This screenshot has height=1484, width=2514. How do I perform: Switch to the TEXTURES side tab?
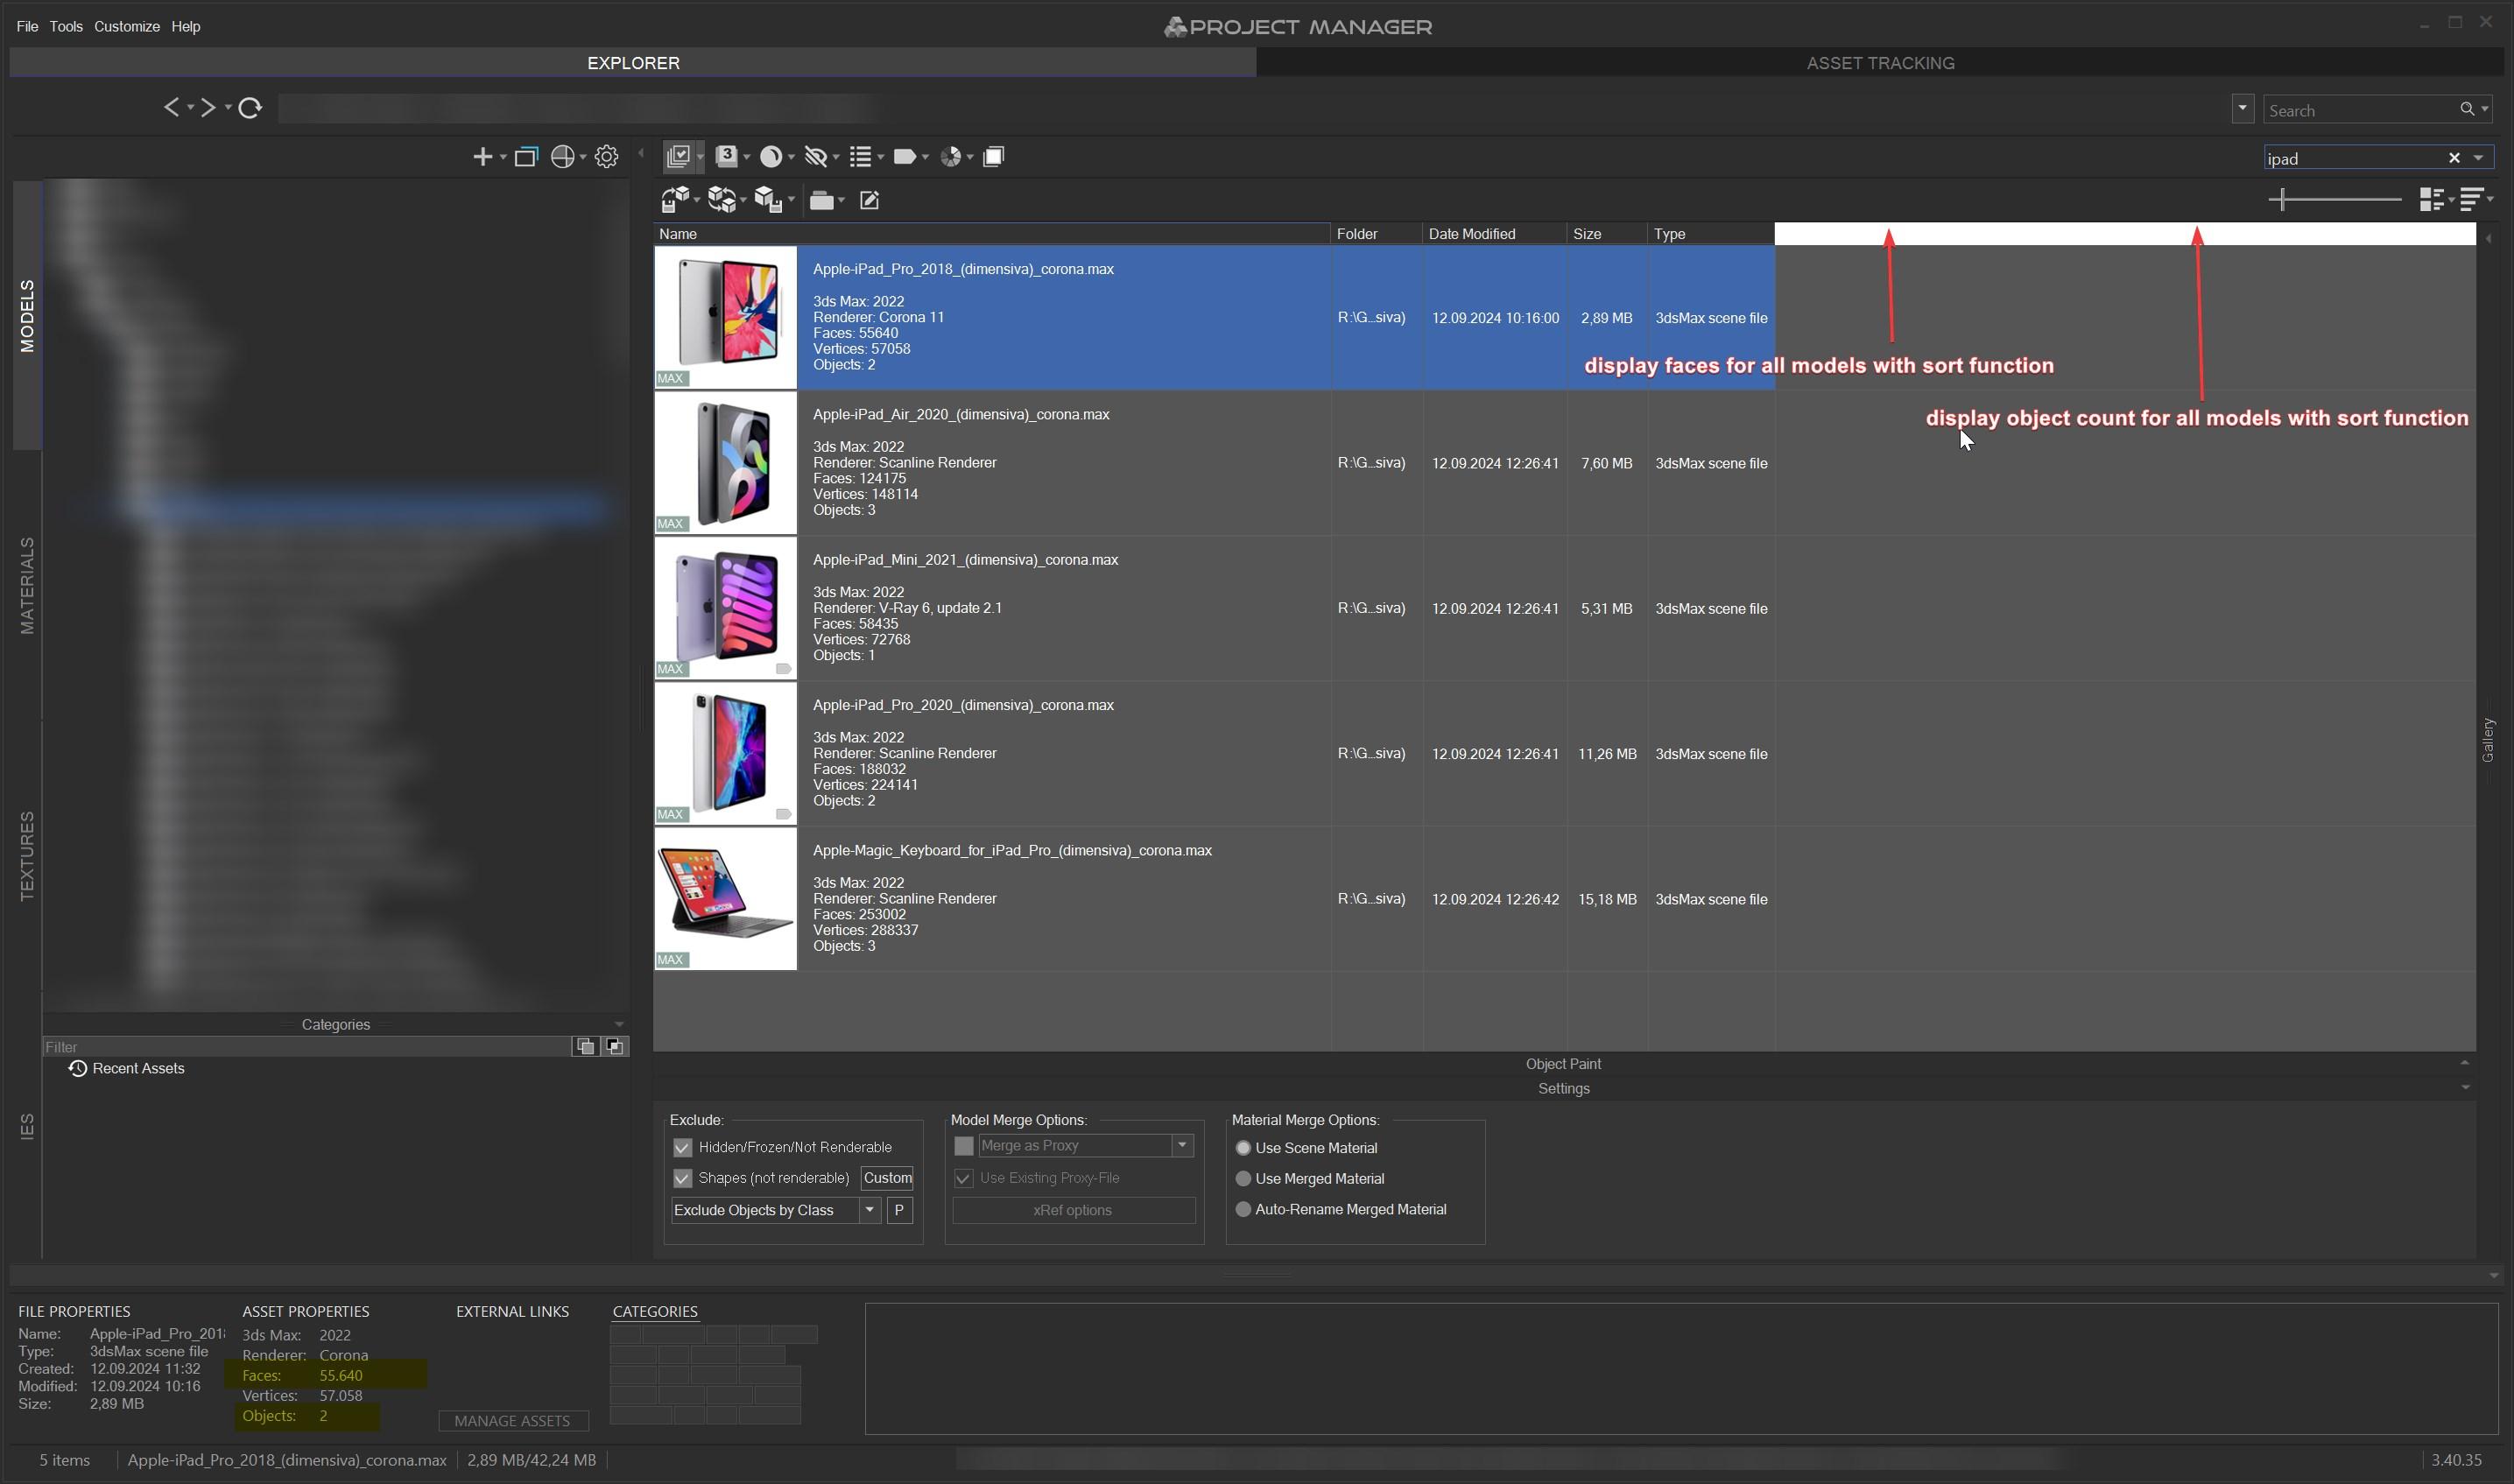[27, 856]
